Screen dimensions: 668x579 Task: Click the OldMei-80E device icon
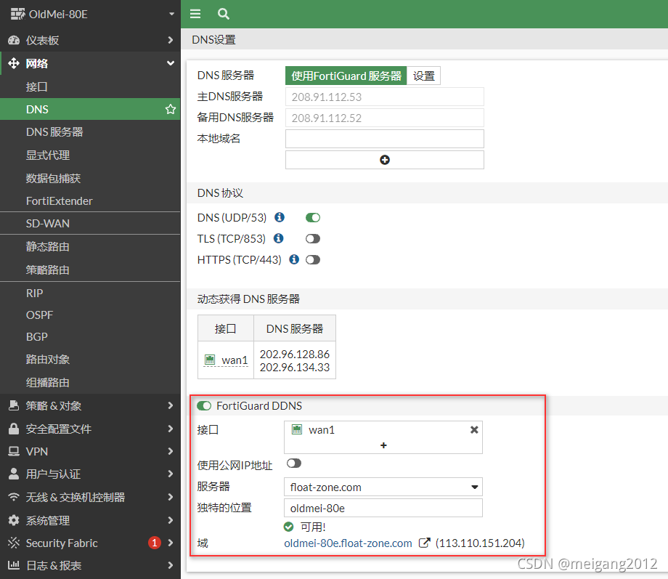17,14
